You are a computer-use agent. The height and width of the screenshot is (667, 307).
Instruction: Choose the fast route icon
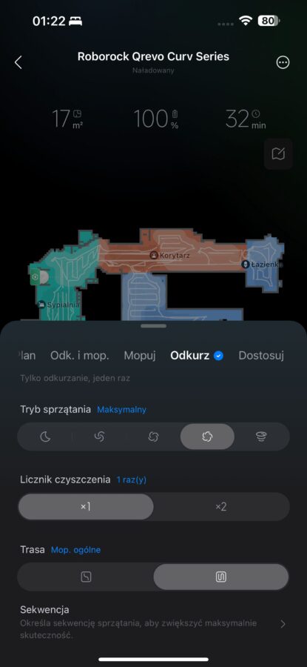[x=86, y=577]
